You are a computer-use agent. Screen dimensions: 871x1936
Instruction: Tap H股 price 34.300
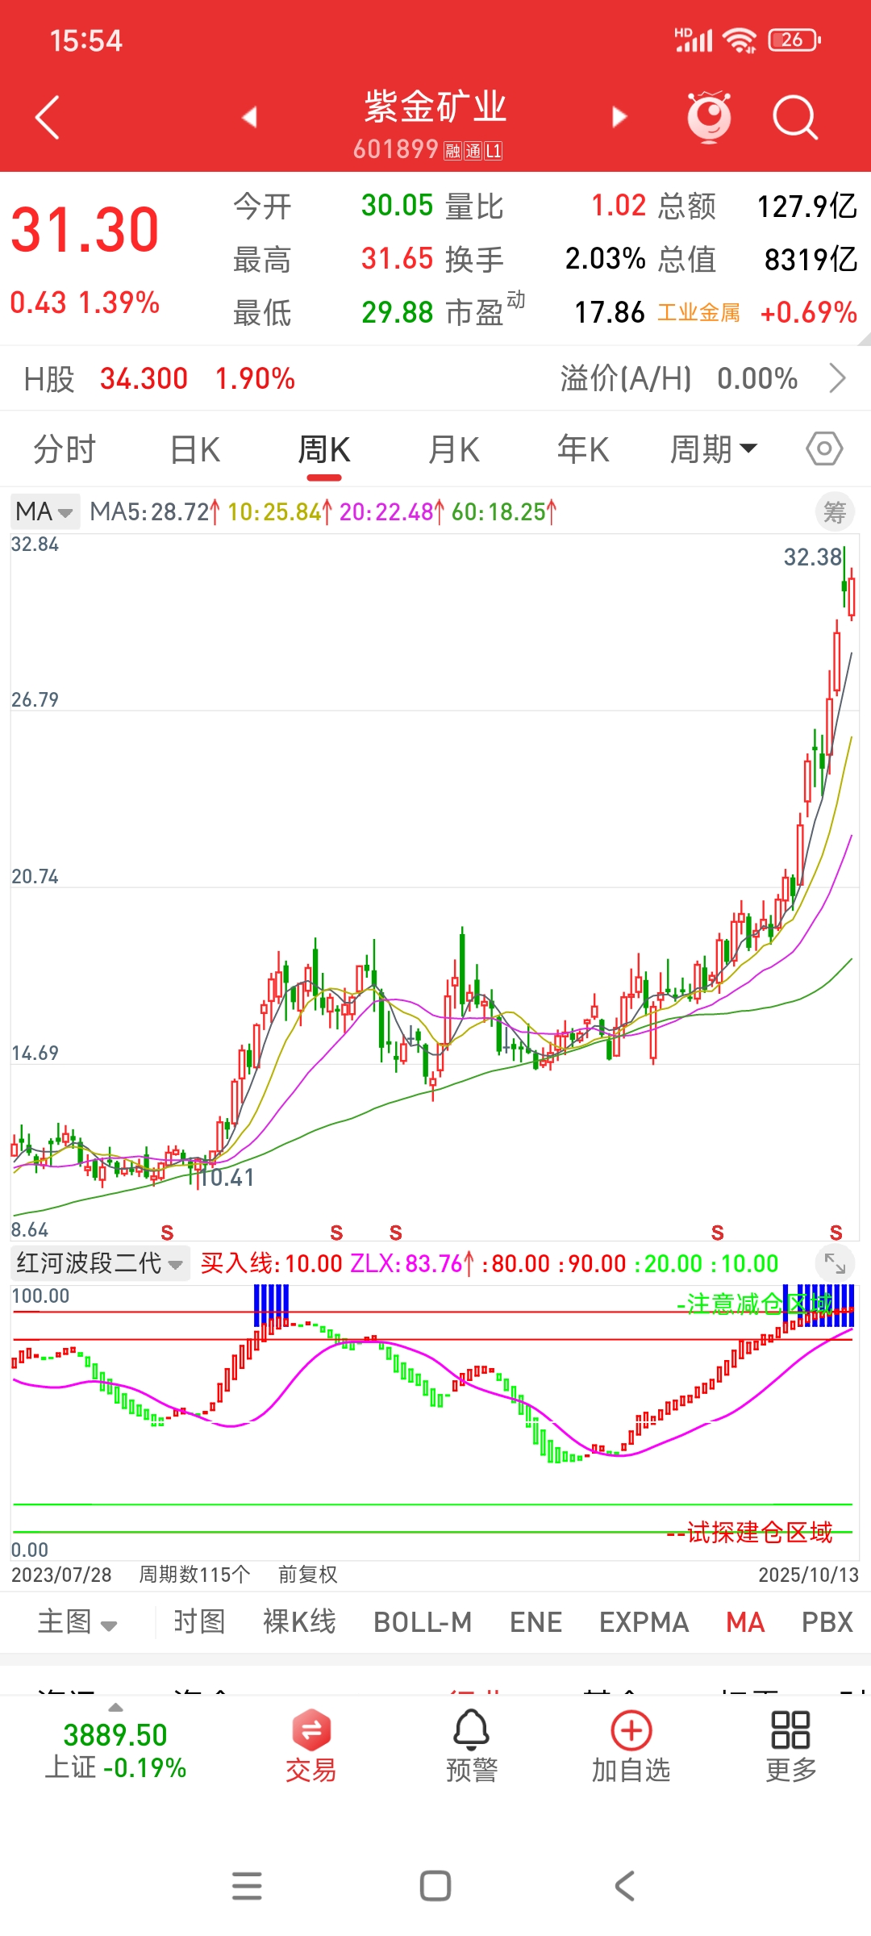click(x=144, y=378)
